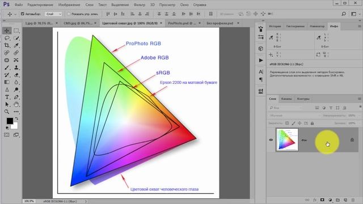Reset default foreground and background colors
This screenshot has width=363, height=204.
[x=7, y=127]
